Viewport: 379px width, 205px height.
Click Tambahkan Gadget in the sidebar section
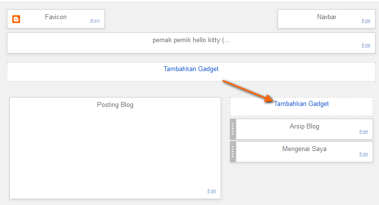[301, 103]
